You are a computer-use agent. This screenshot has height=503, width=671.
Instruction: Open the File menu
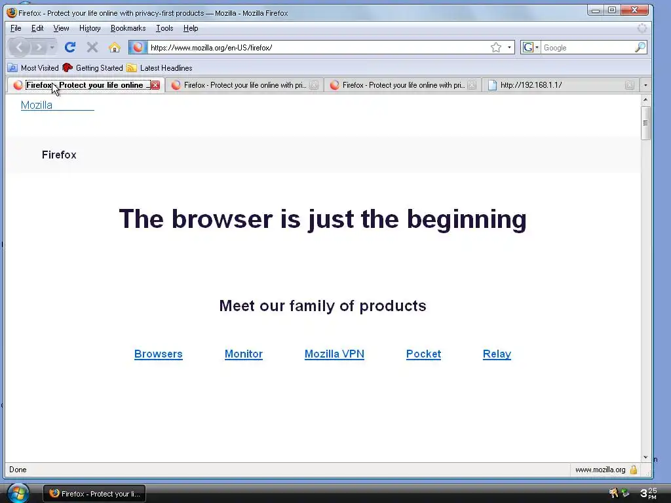coord(16,28)
